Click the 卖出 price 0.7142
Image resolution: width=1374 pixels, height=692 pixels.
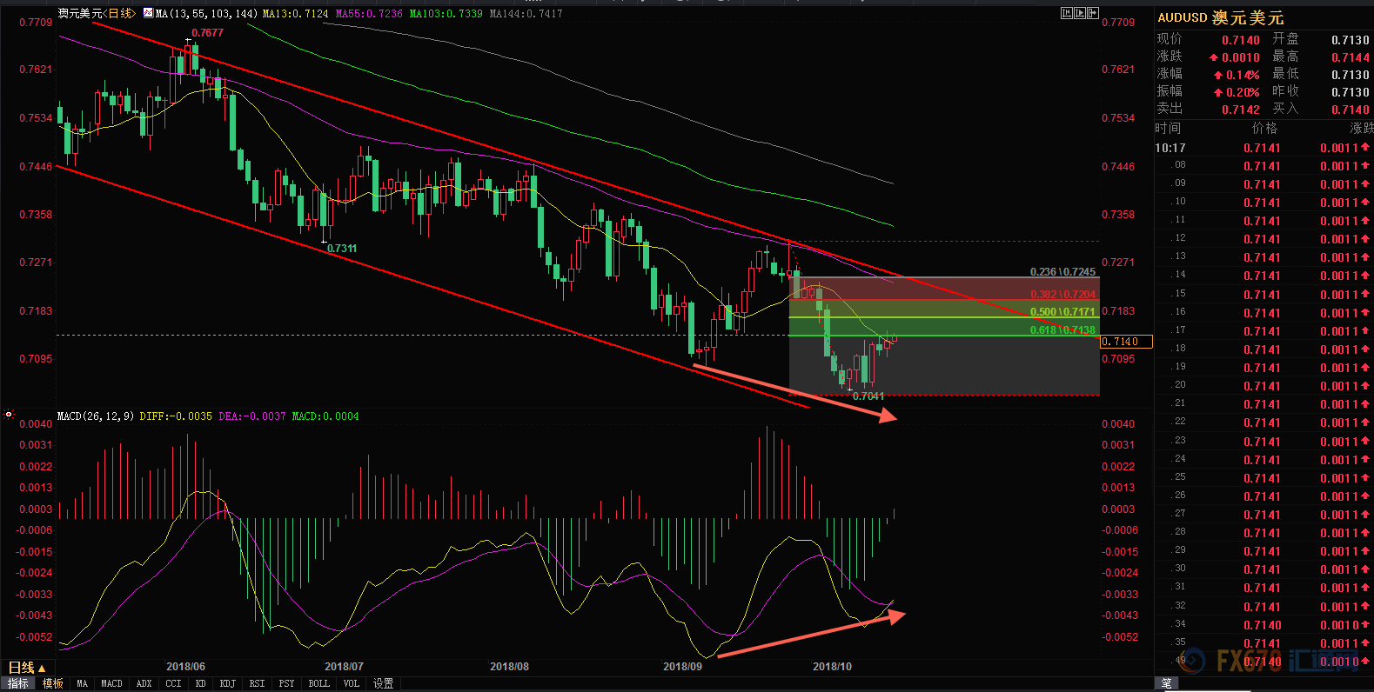(1241, 110)
